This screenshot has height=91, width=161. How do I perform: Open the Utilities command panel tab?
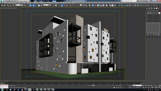point(159,8)
